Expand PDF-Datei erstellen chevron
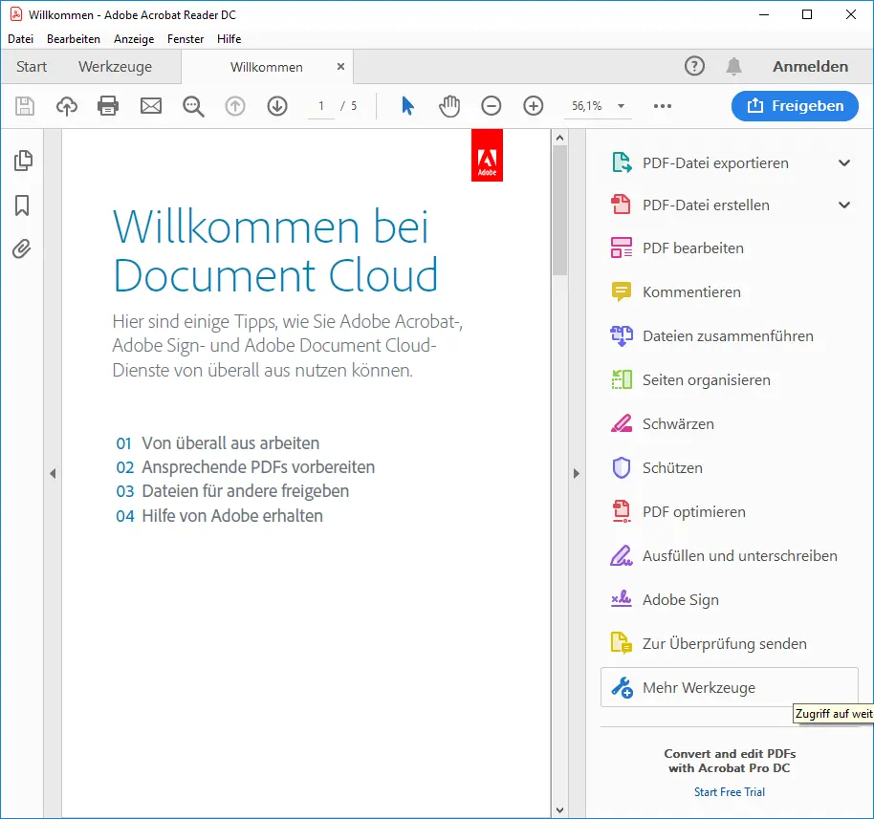The image size is (874, 819). coord(844,205)
